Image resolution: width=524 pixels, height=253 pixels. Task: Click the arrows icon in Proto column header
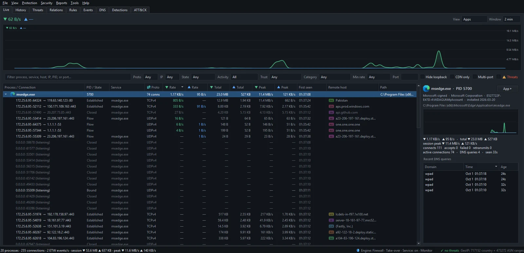pos(149,87)
